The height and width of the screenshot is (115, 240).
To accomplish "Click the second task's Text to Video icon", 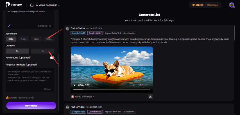I will tap(67, 107).
